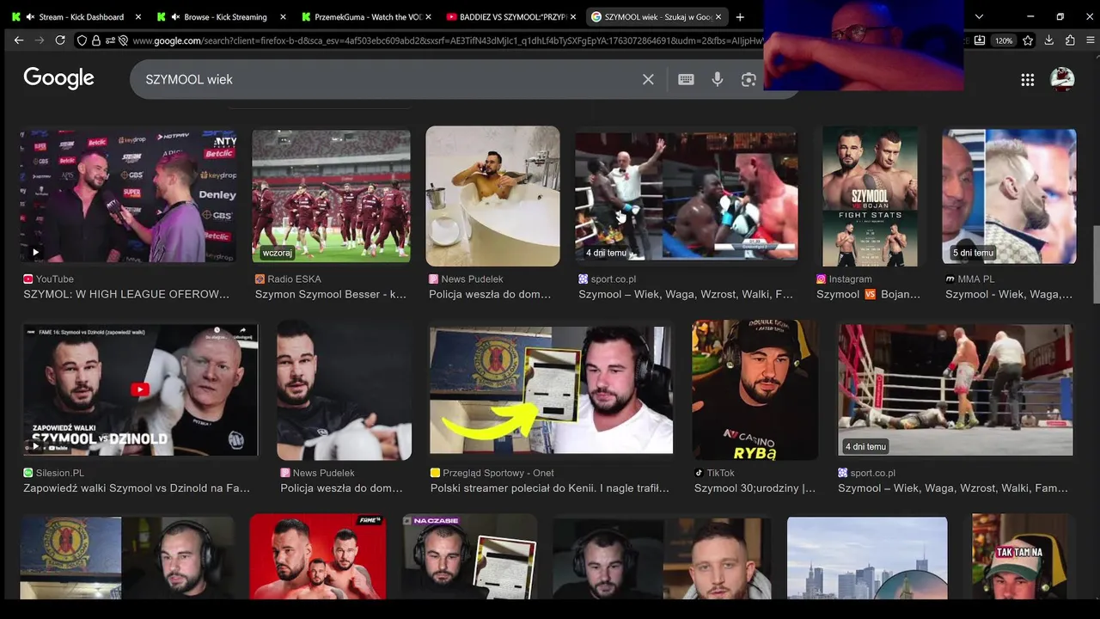Screen dimensions: 1100x619
Task: Click the install web app icon in the address bar
Action: (980, 40)
